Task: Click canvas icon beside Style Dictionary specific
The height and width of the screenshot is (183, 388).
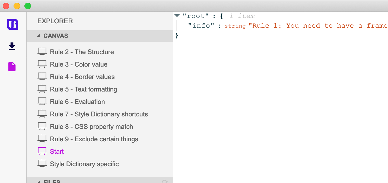Action: (42, 164)
